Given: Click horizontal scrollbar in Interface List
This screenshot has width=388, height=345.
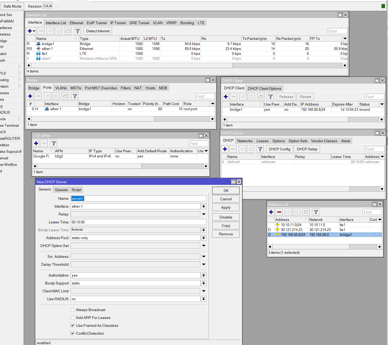Looking at the screenshot, I should point(132,65).
